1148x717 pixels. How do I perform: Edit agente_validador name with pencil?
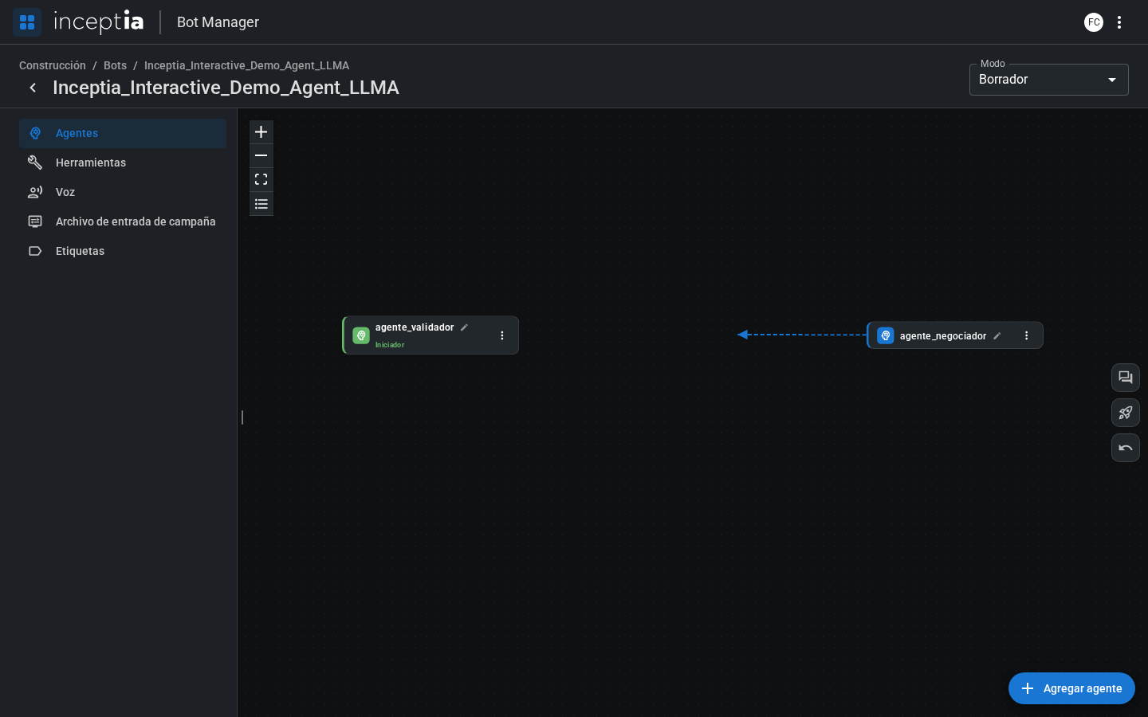464,327
